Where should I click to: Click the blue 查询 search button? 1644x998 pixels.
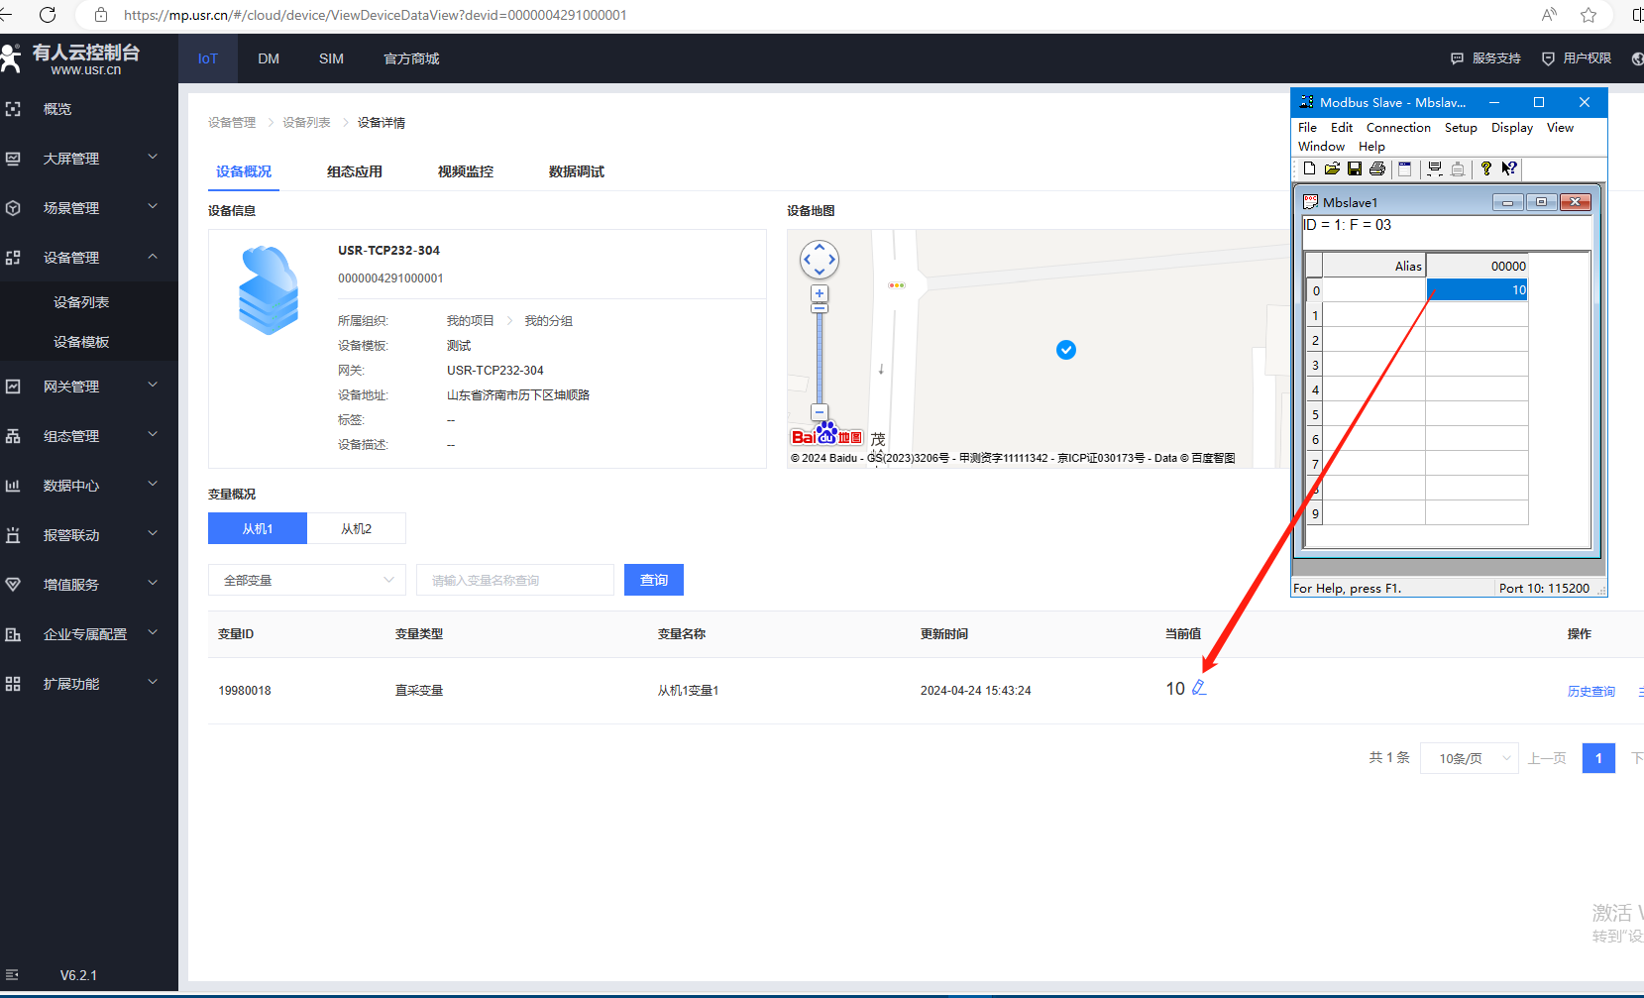click(x=653, y=580)
